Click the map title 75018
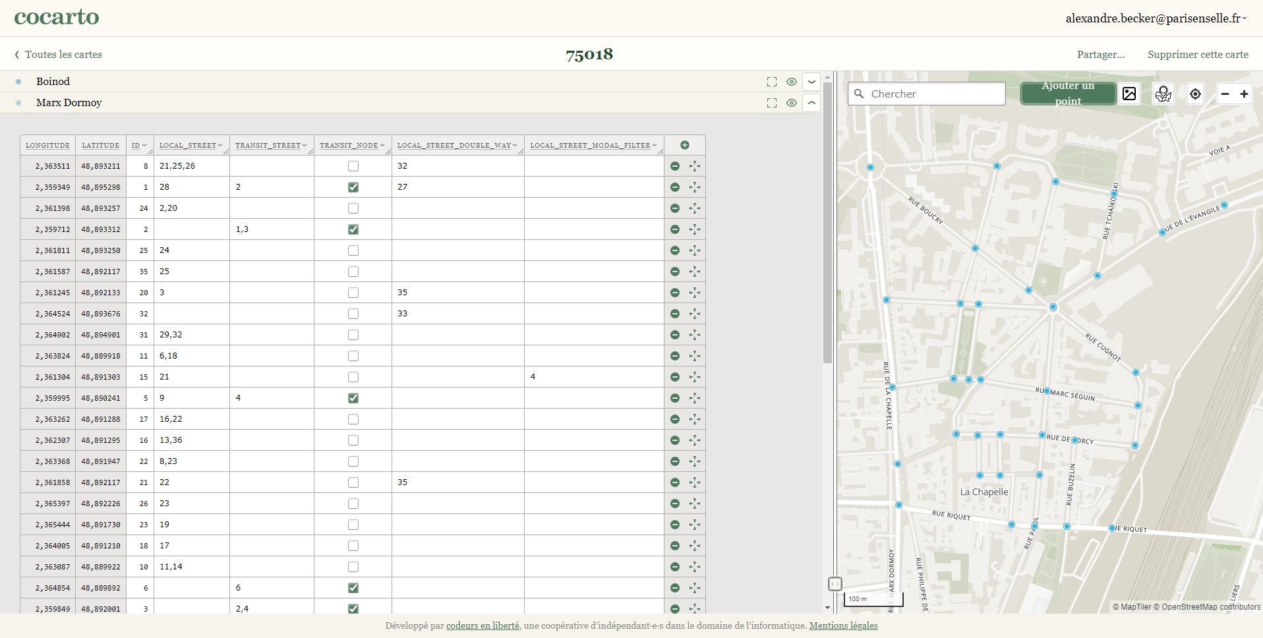The image size is (1263, 638). (x=589, y=55)
